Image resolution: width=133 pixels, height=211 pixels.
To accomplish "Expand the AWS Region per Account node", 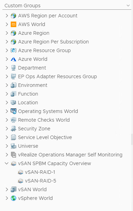I will pyautogui.click(x=7, y=16).
